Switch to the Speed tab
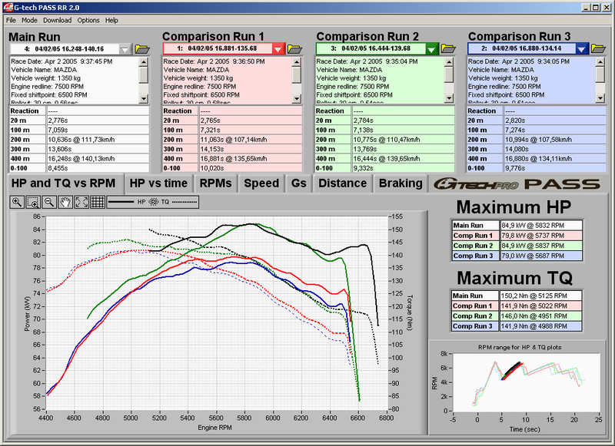This screenshot has height=446, width=615. pos(261,183)
